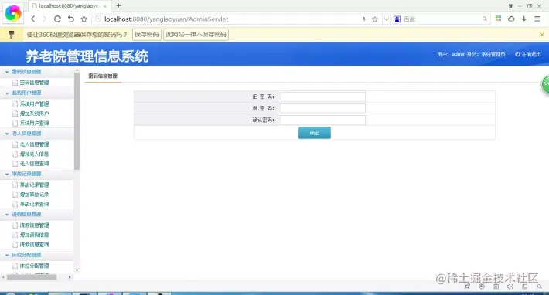The height and width of the screenshot is (295, 549).
Task: Close the localhost:8080 tab
Action: [x=104, y=6]
